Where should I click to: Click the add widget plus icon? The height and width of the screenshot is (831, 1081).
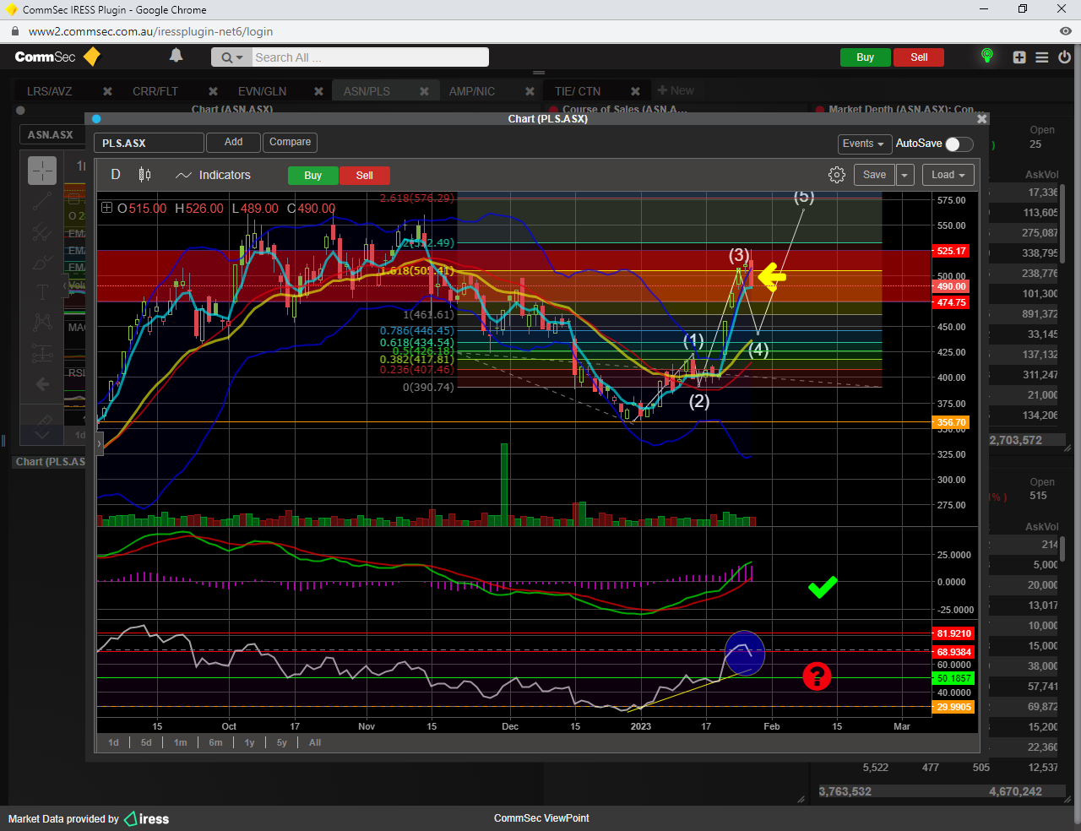pyautogui.click(x=1019, y=57)
